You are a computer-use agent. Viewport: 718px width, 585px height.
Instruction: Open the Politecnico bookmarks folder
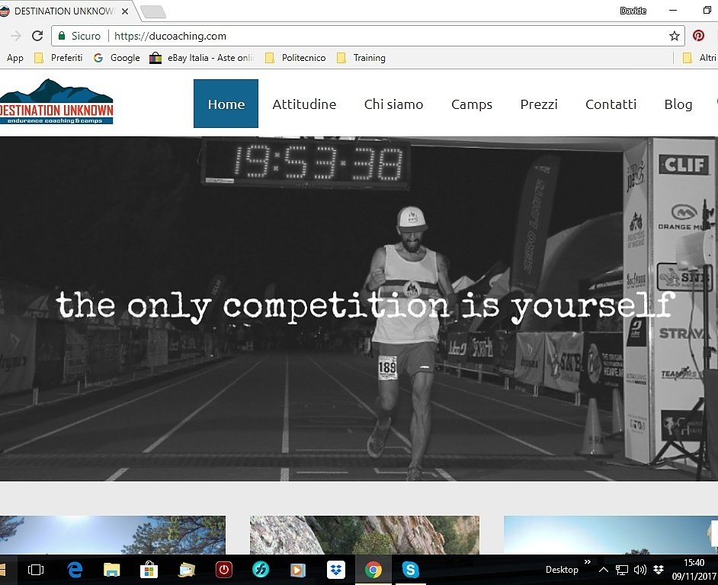(x=296, y=58)
